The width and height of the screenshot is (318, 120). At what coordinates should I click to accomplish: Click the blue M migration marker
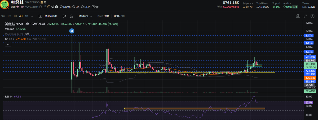[x=72, y=31]
